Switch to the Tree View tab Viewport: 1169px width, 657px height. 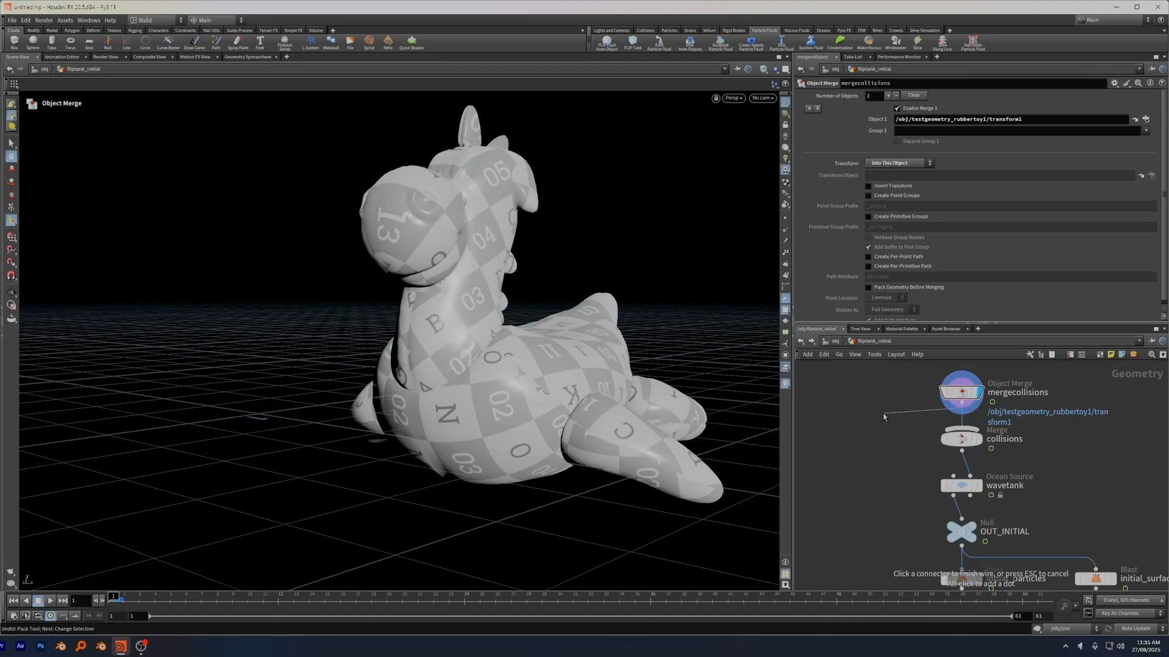click(x=860, y=328)
